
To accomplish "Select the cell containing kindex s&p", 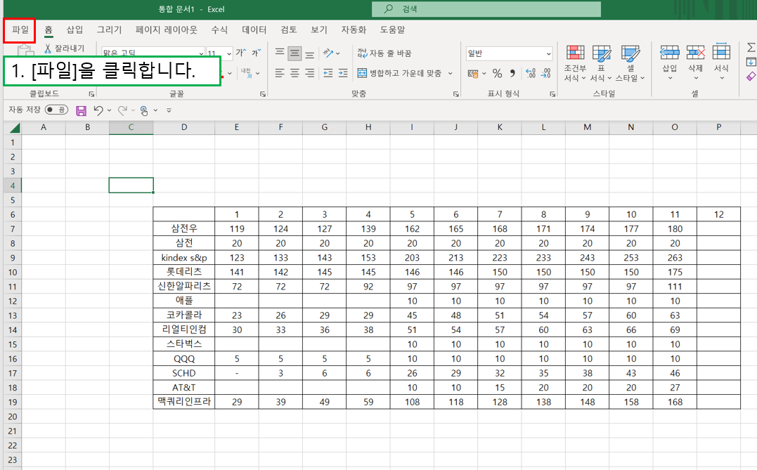I will tap(184, 258).
